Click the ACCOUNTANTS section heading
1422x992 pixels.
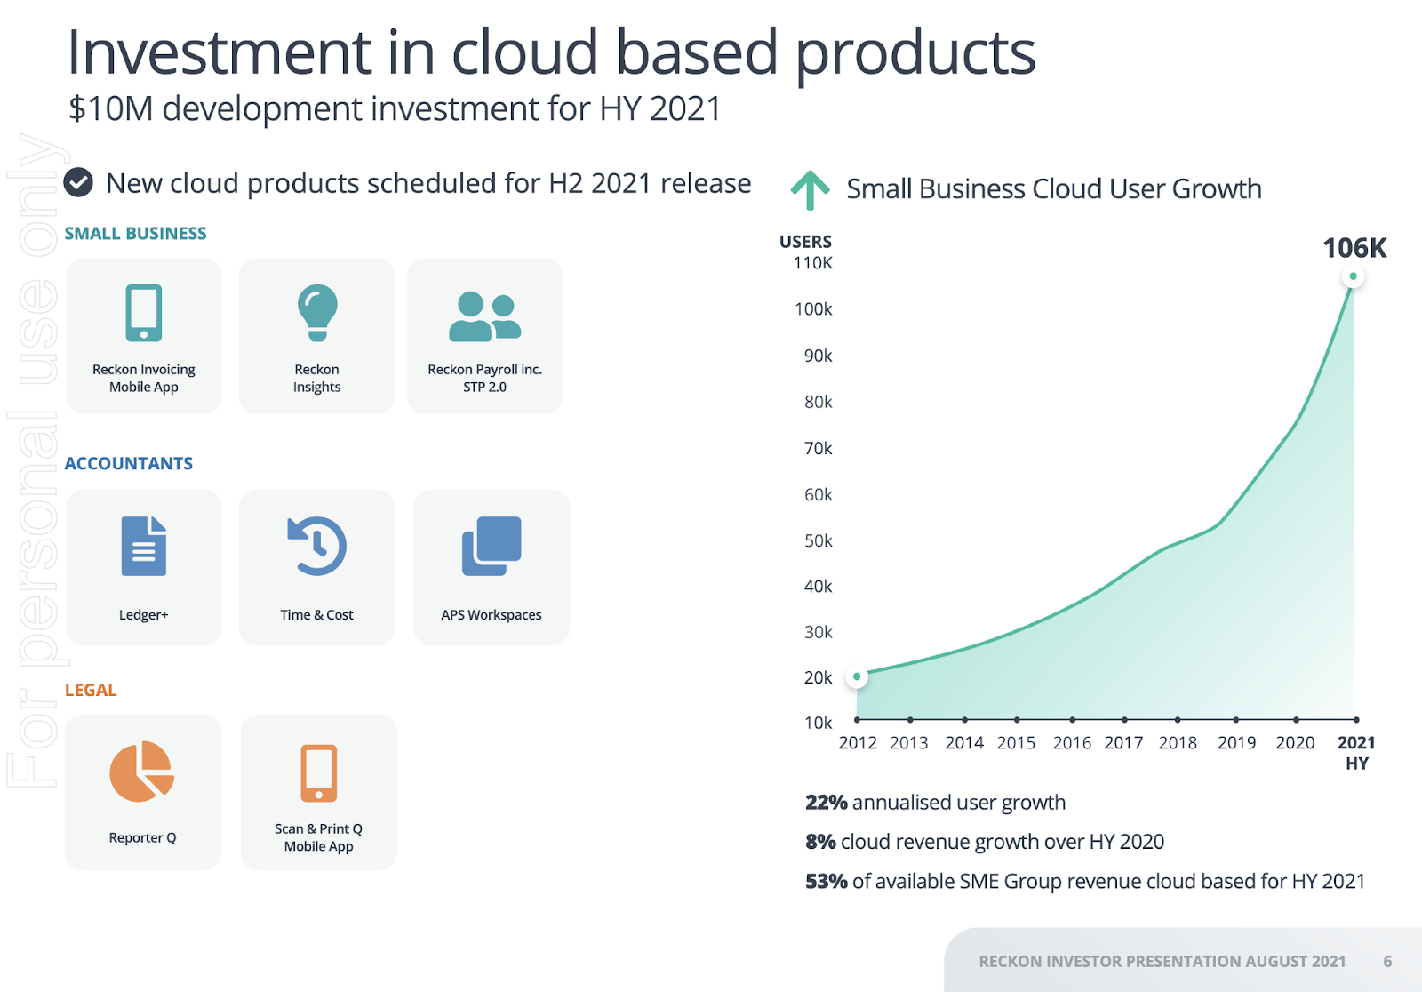(x=128, y=463)
